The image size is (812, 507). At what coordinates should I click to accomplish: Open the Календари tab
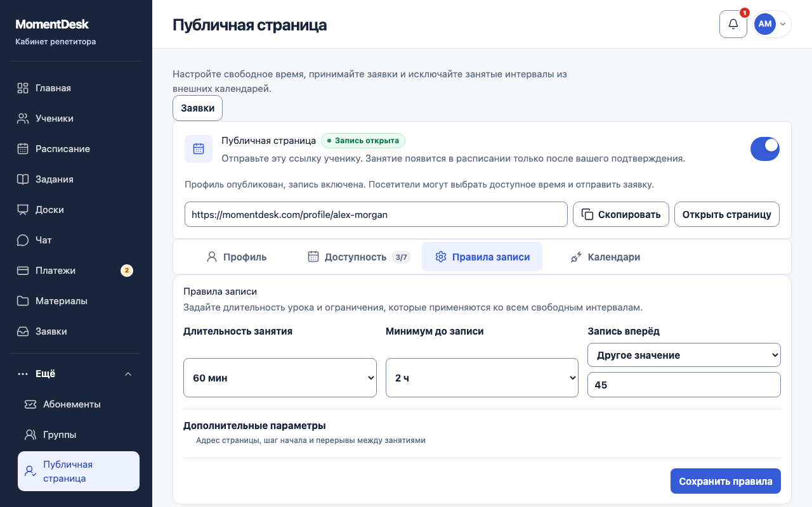point(605,257)
